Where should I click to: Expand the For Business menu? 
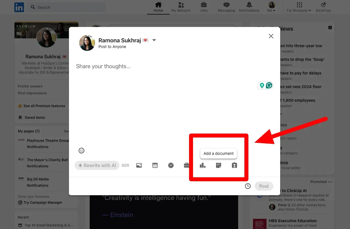tap(299, 7)
